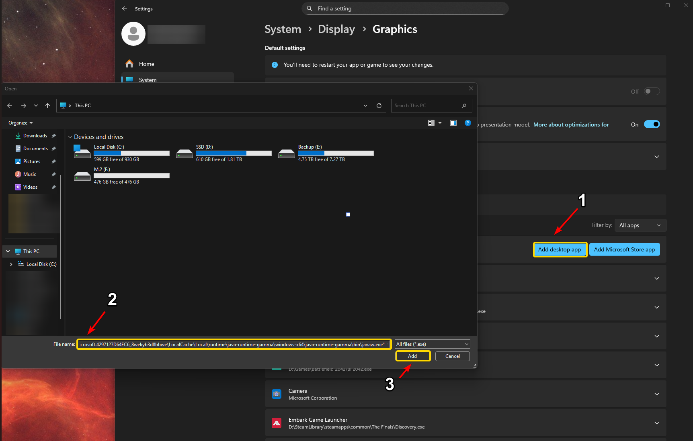Viewport: 693px width, 441px height.
Task: Click the File name input field
Action: pyautogui.click(x=233, y=345)
